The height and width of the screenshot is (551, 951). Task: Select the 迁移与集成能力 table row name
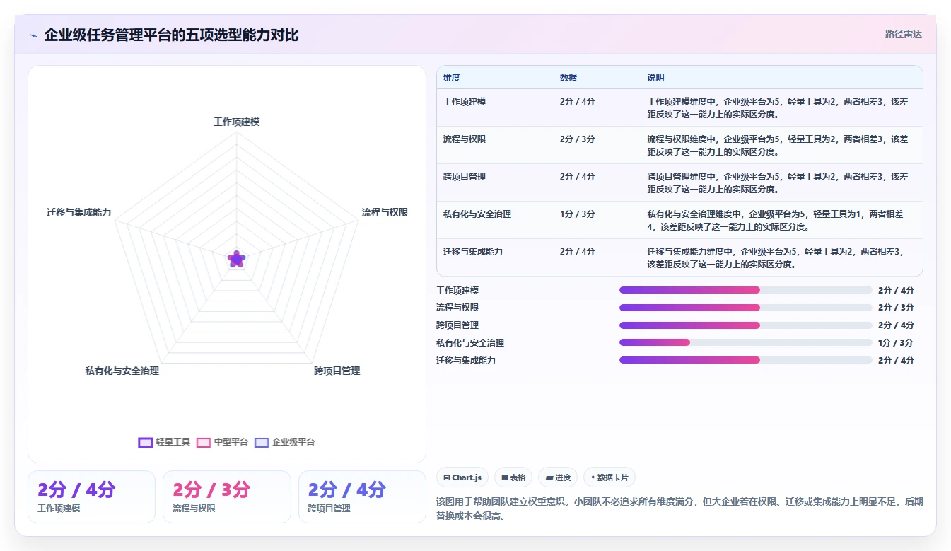(473, 252)
